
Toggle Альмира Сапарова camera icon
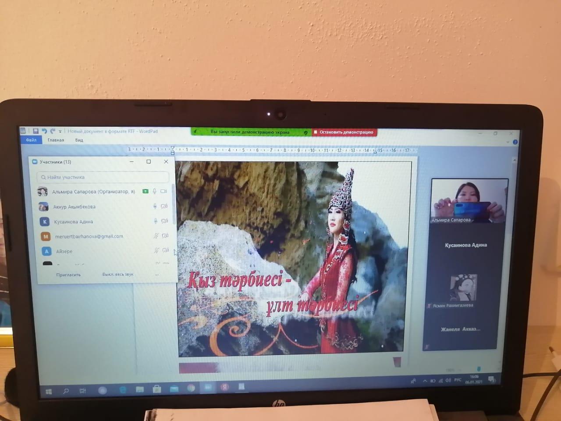coord(164,192)
